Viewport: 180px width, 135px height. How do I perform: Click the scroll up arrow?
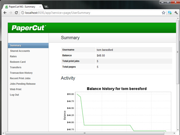point(178,18)
